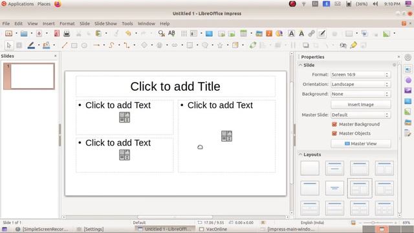Image resolution: width=414 pixels, height=233 pixels.
Task: Open Gallery sidebar deck icon
Action: 408,122
